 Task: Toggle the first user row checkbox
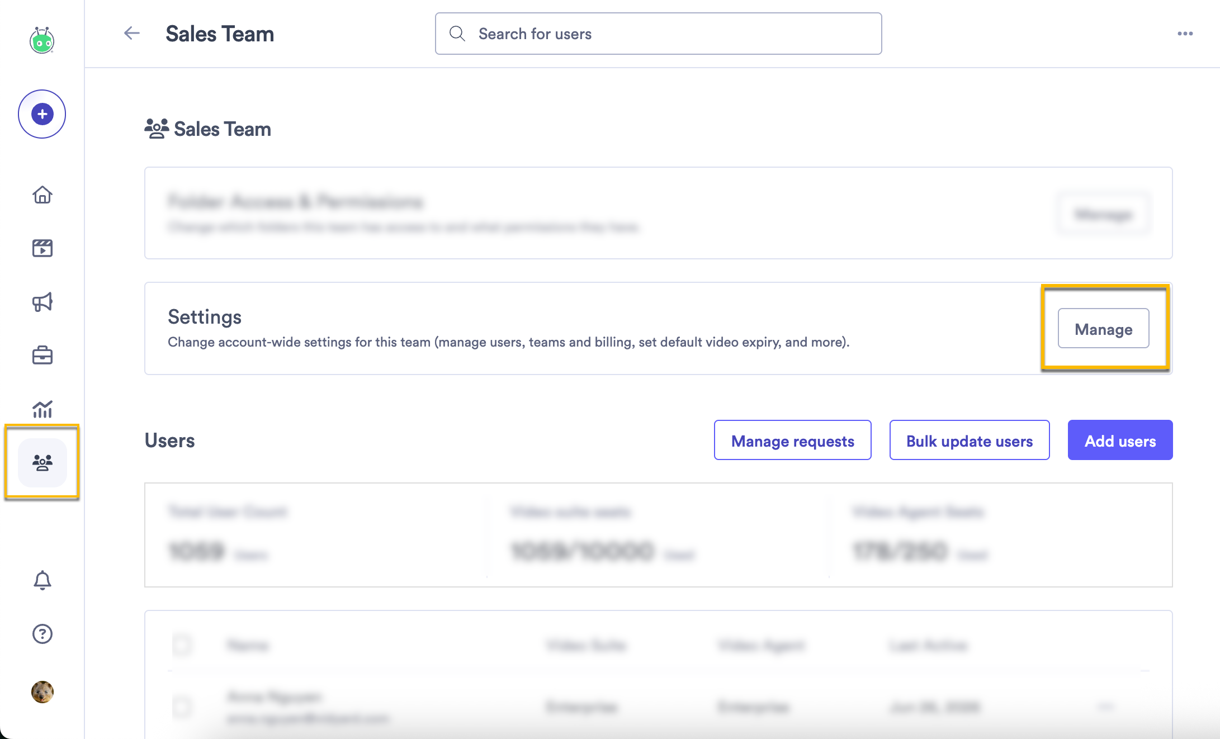[182, 707]
